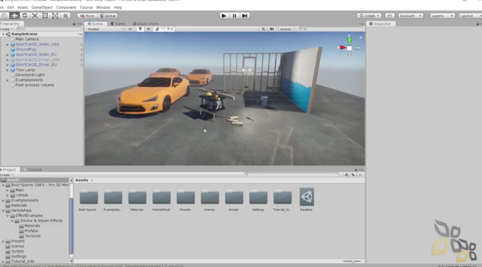Click the Inspector panel lock icon
The image size is (482, 267).
click(x=478, y=24)
